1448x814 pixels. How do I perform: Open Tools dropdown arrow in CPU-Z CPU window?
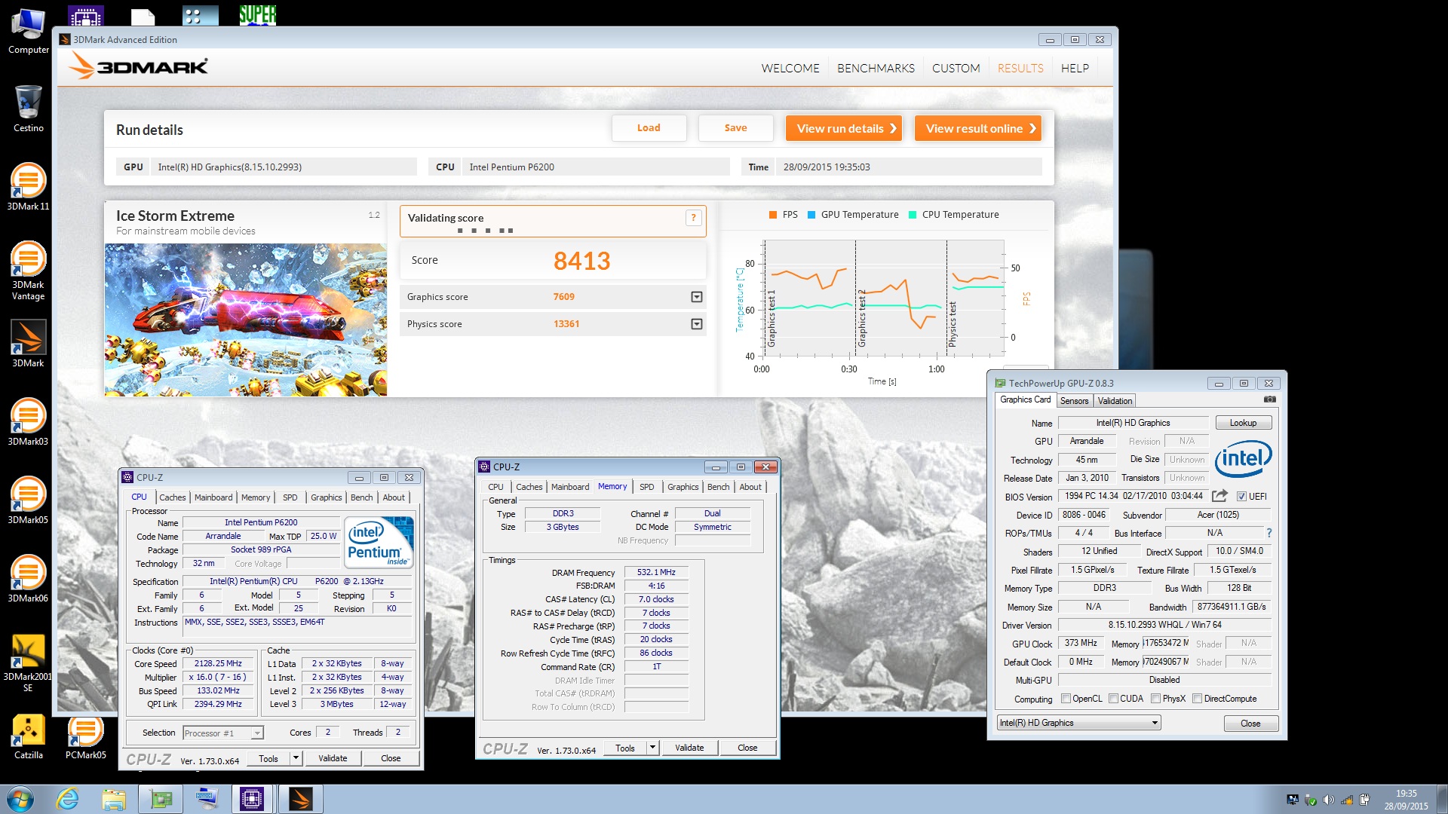(x=296, y=758)
